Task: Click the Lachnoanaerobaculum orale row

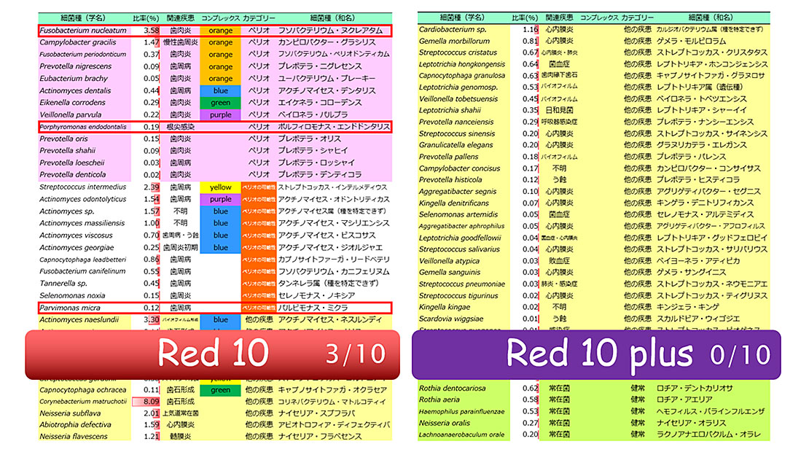Action: [x=593, y=435]
